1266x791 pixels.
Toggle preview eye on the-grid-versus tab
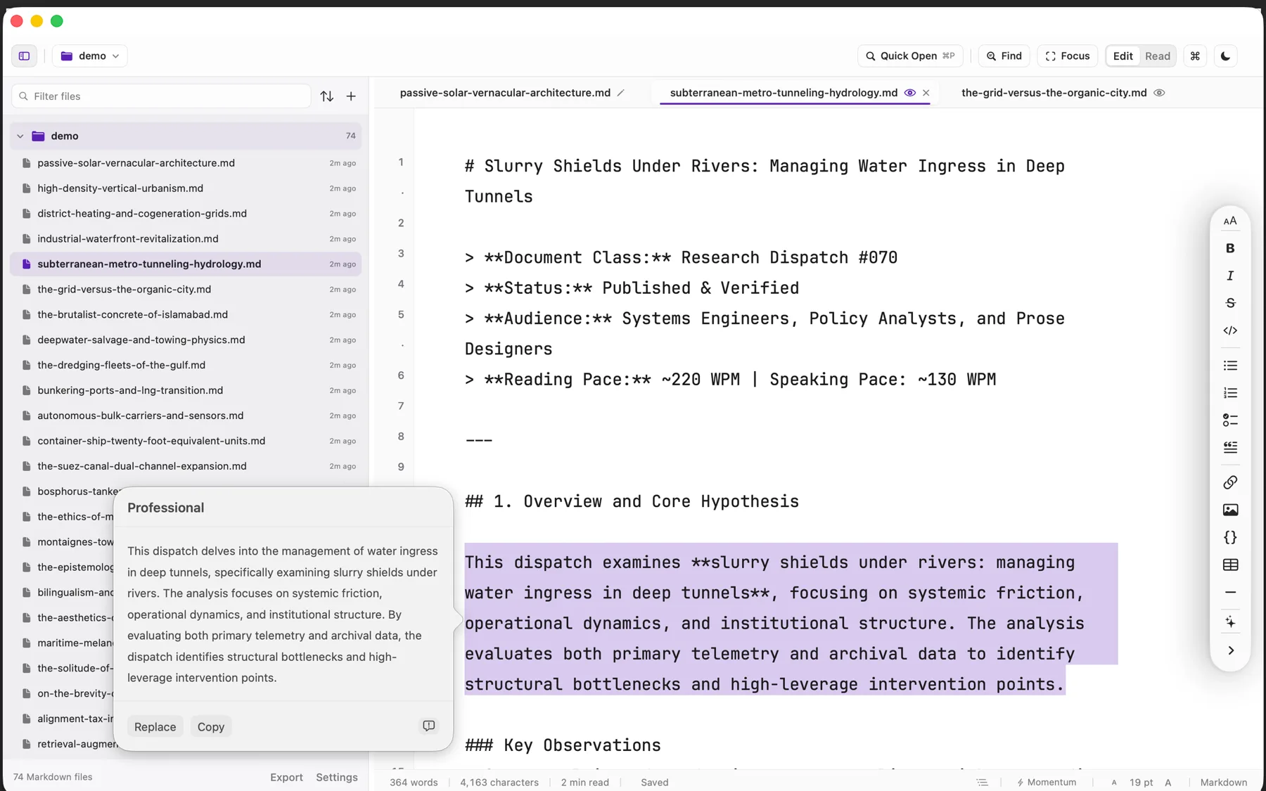[1159, 93]
